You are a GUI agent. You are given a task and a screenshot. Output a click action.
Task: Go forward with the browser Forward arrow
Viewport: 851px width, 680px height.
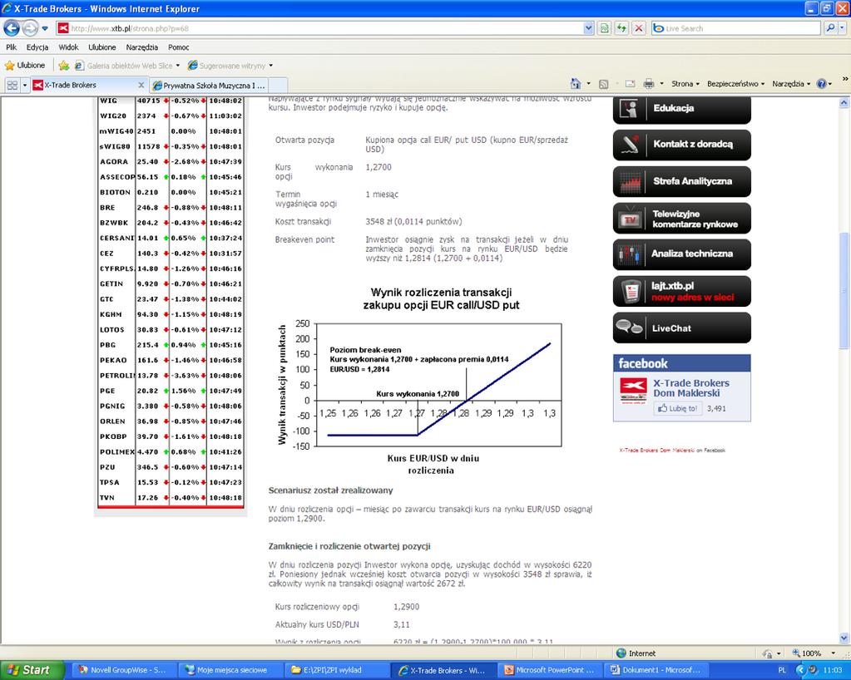pyautogui.click(x=31, y=27)
